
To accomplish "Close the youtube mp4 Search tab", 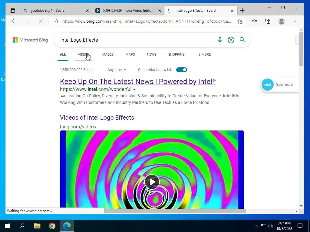I will [87, 11].
